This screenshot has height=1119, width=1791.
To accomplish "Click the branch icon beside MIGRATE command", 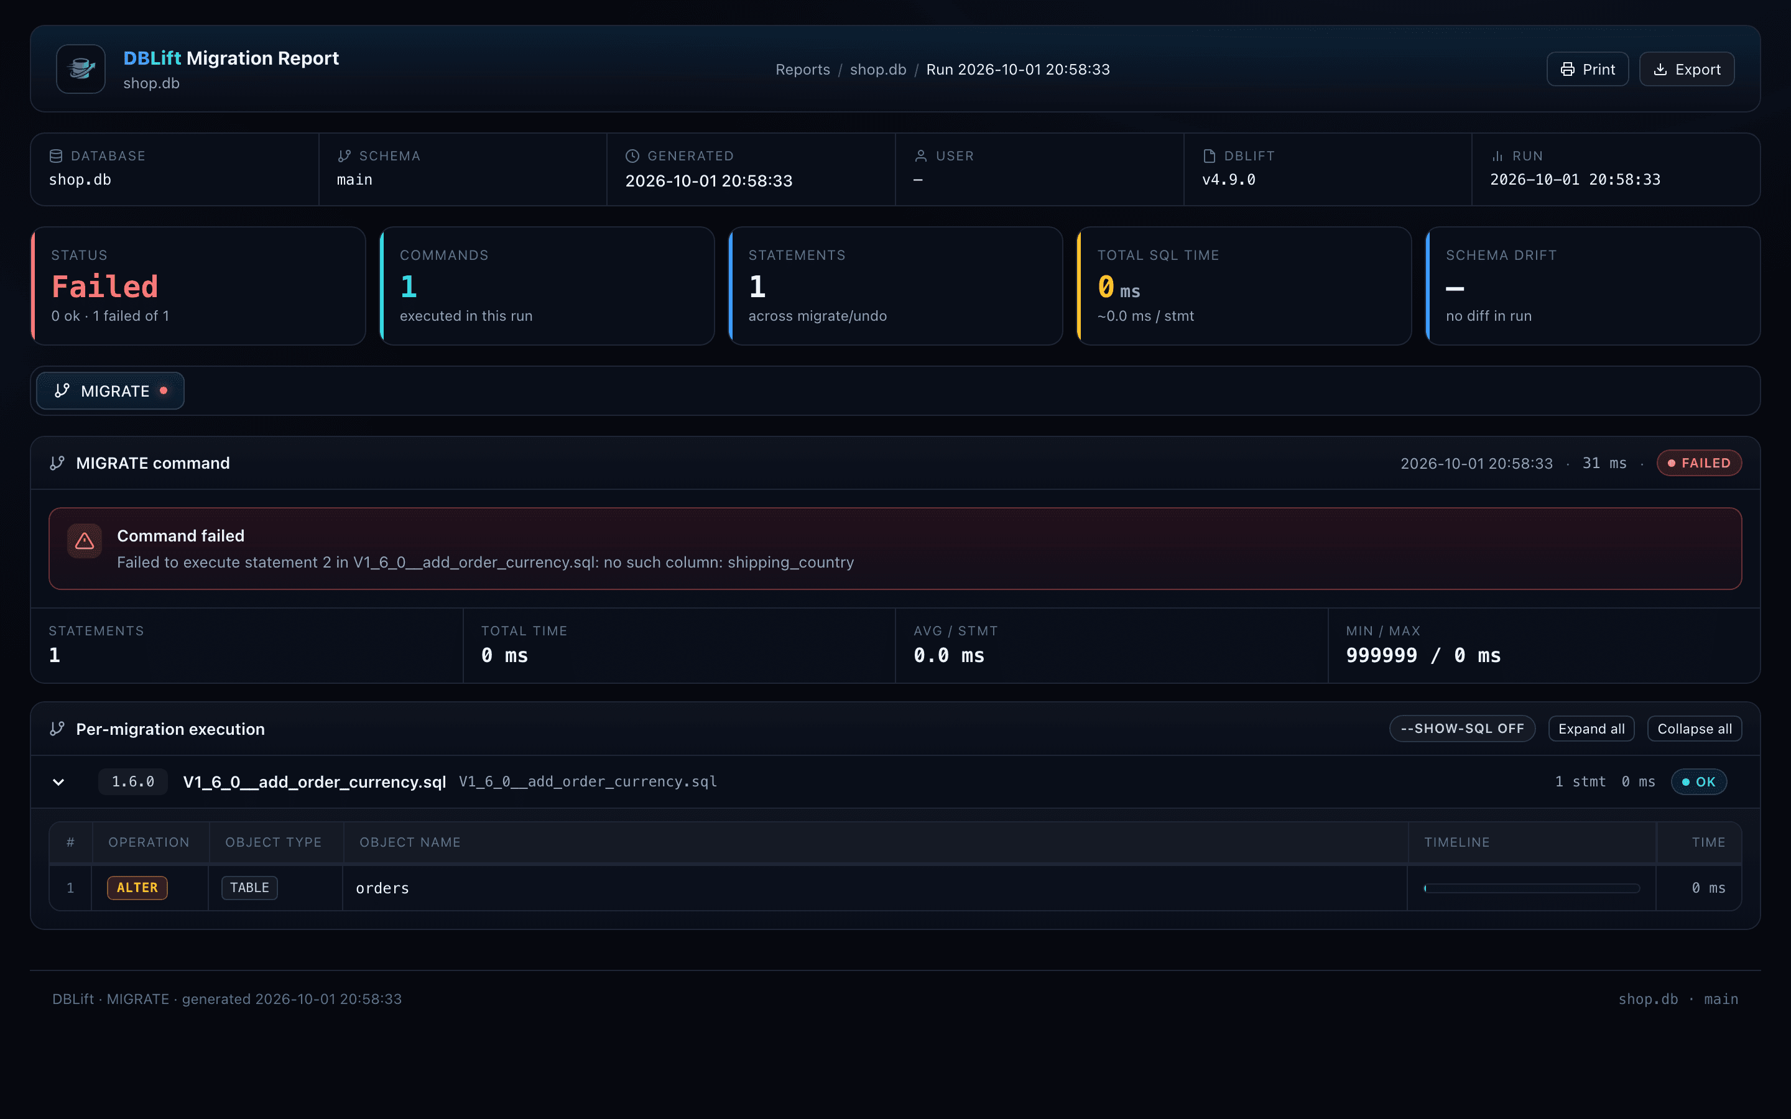I will click(57, 463).
